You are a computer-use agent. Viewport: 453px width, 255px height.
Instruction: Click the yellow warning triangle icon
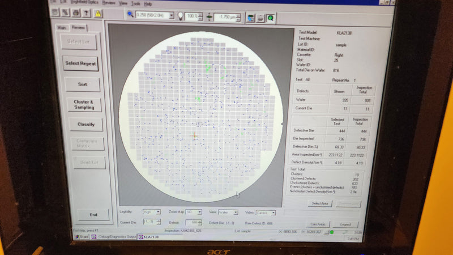click(98, 13)
